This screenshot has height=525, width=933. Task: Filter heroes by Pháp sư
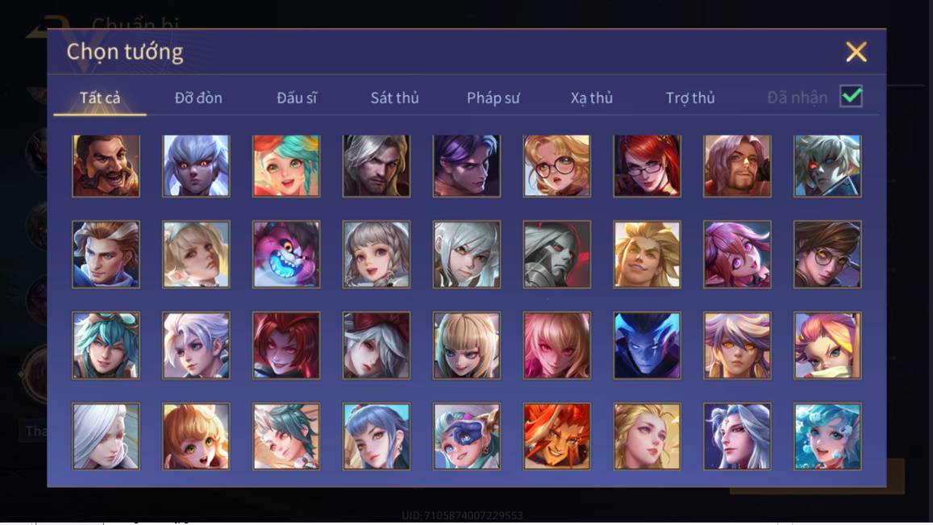click(x=494, y=98)
